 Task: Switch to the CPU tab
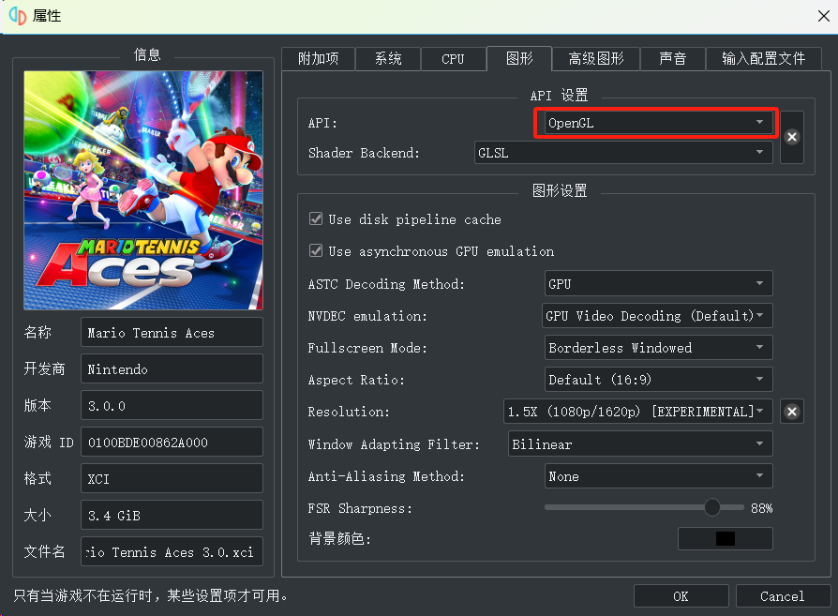pyautogui.click(x=453, y=59)
